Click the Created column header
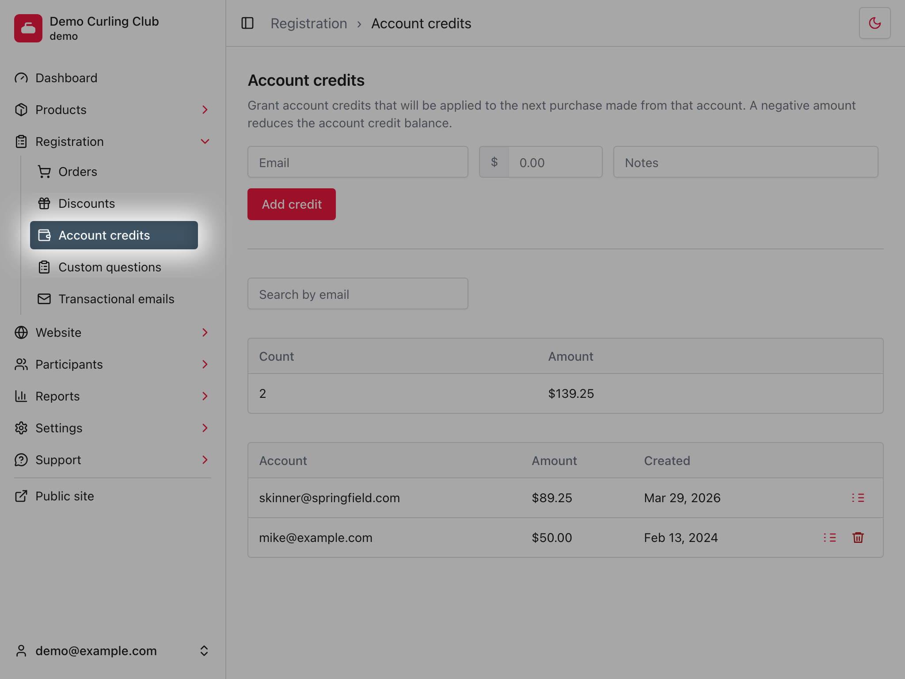This screenshot has width=905, height=679. click(x=667, y=461)
